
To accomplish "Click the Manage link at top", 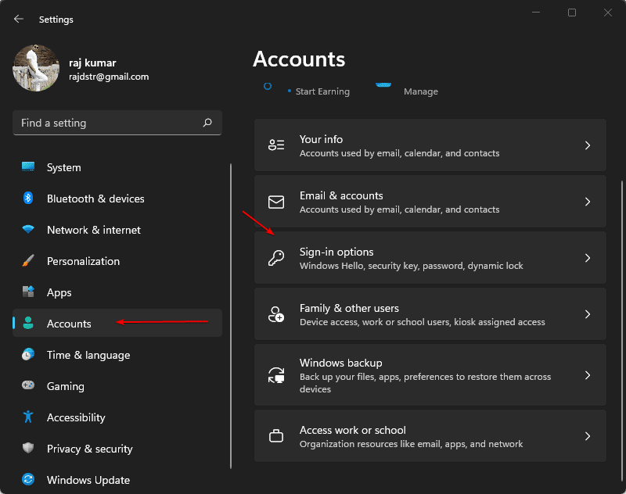I will point(420,91).
